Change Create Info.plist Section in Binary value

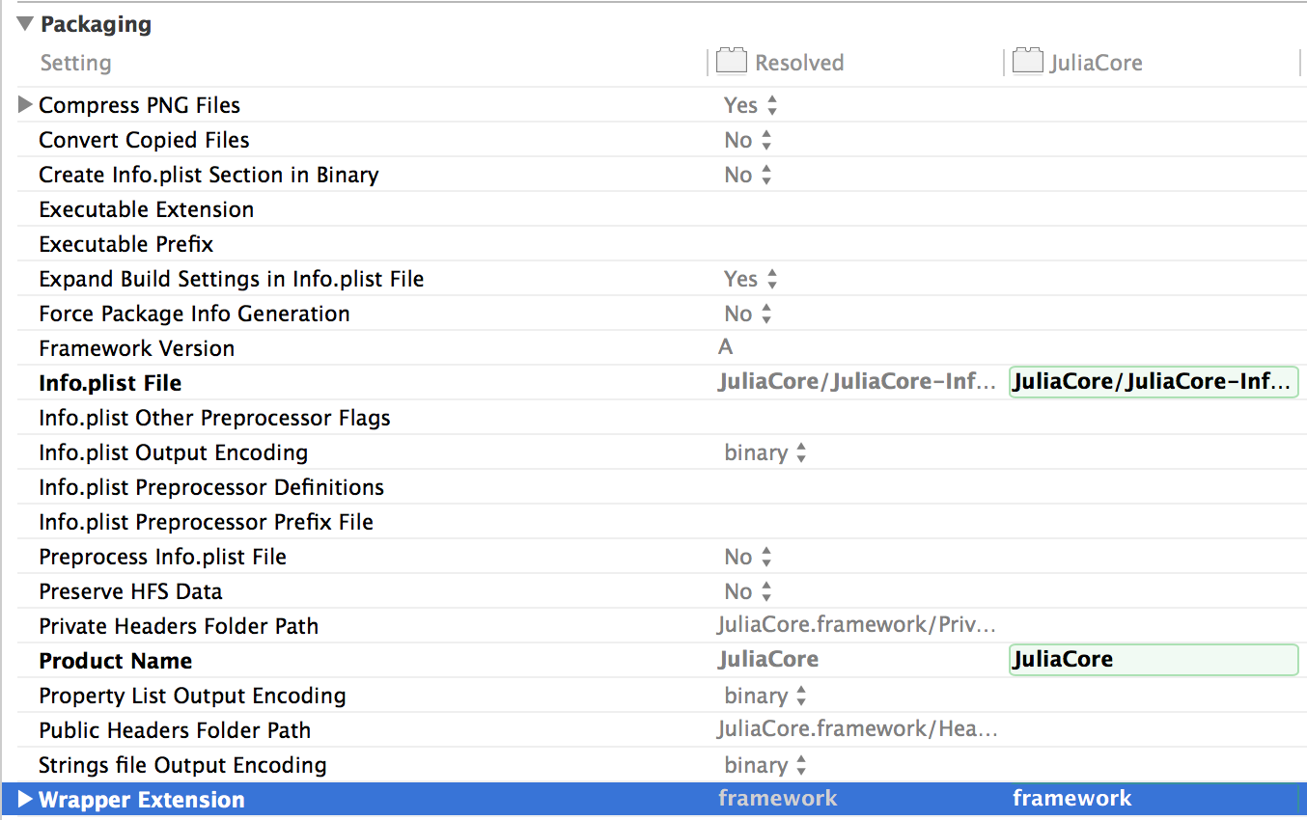[x=749, y=175]
